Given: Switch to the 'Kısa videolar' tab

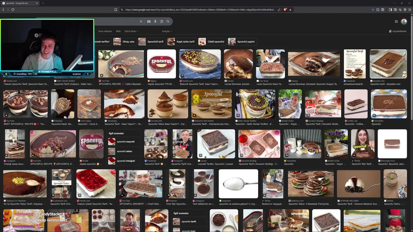Looking at the screenshot, I should pos(105,31).
